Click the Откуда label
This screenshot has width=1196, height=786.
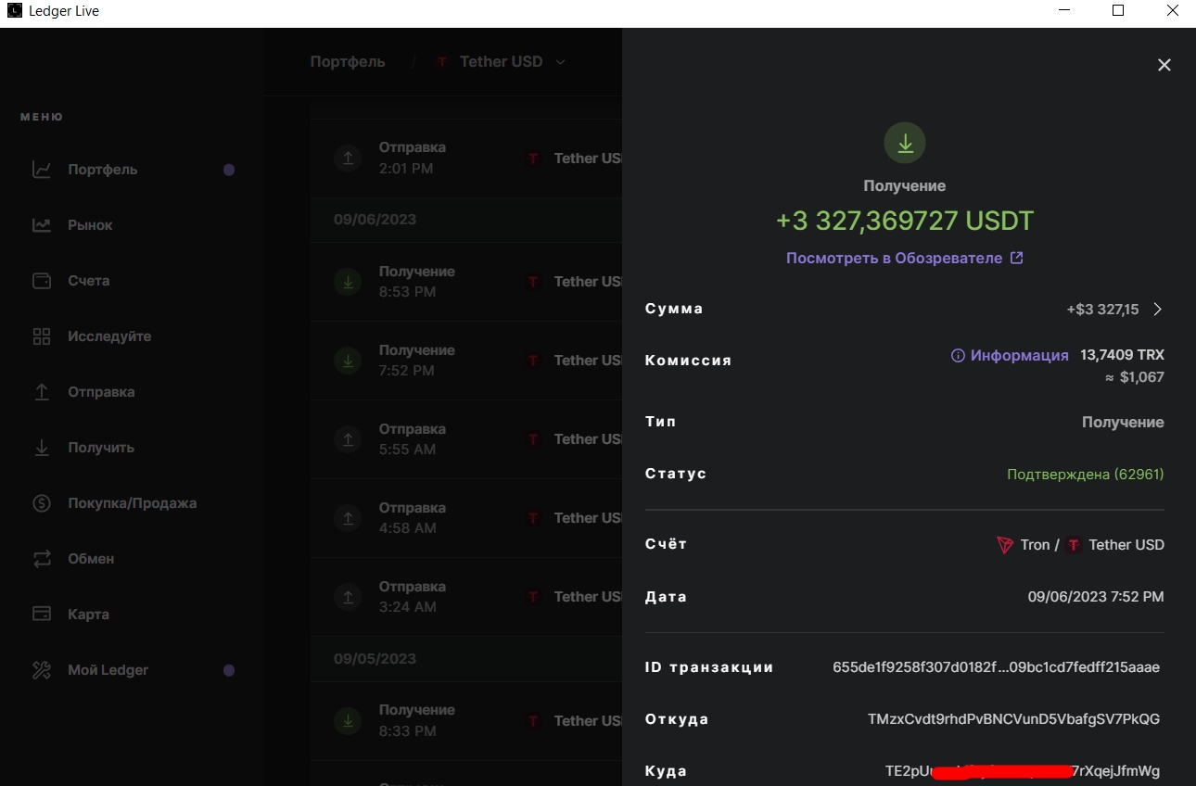(x=677, y=719)
